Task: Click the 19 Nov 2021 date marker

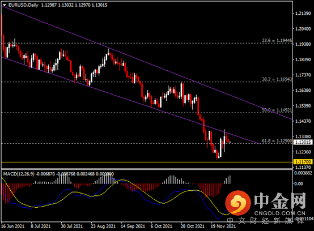Action: (x=223, y=226)
